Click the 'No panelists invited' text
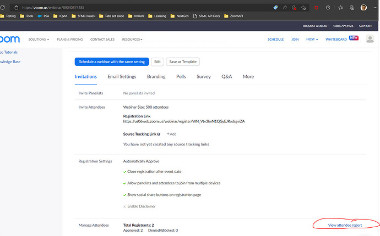 click(x=139, y=93)
